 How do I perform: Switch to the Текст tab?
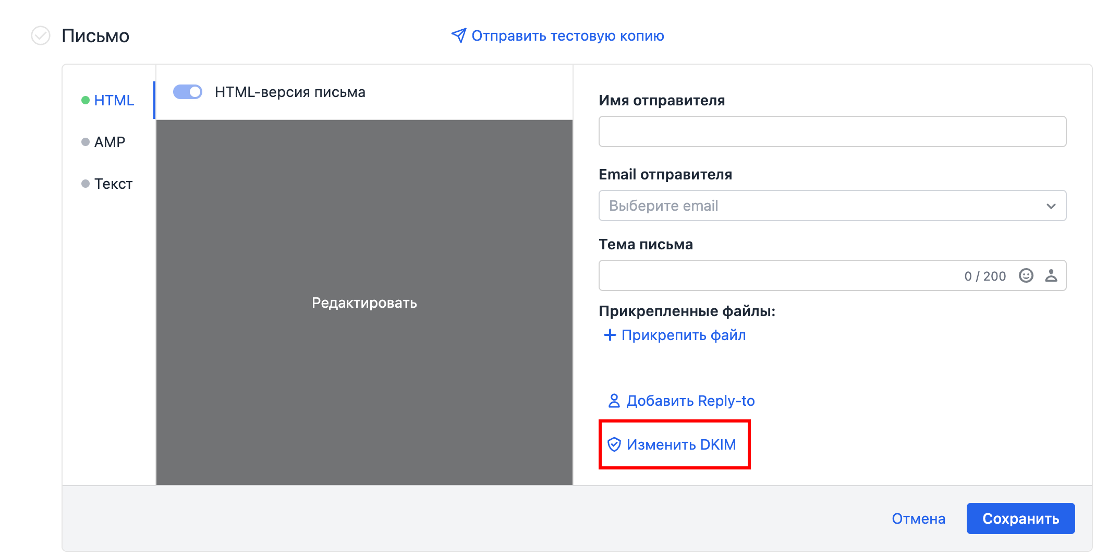click(x=112, y=183)
